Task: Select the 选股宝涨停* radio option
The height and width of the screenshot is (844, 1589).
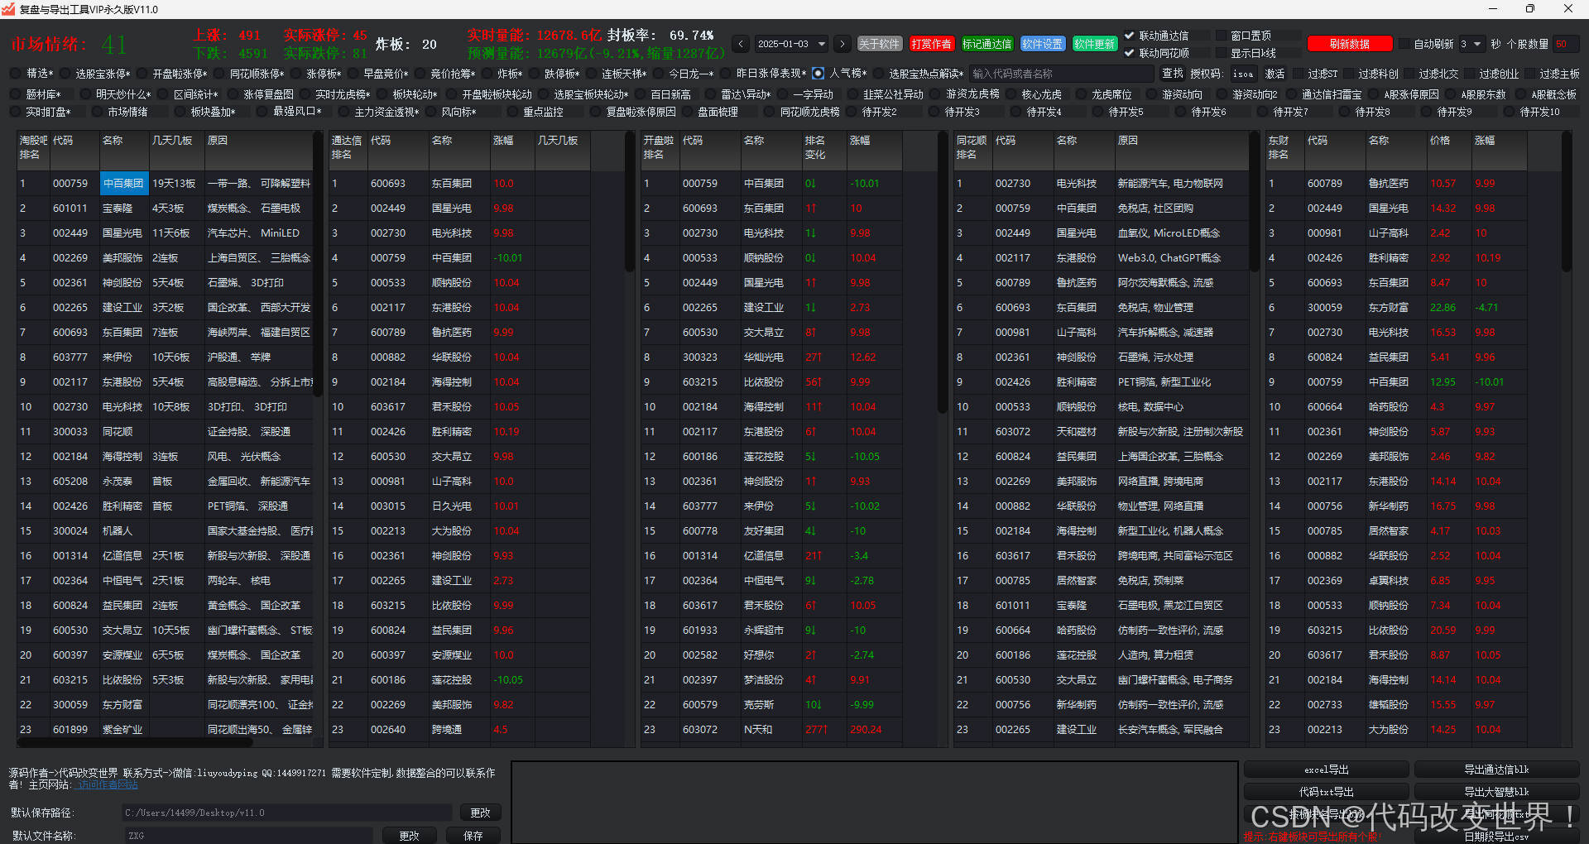Action: pos(64,74)
